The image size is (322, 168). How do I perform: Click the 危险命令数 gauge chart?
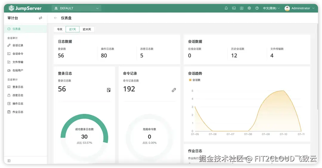(149, 138)
